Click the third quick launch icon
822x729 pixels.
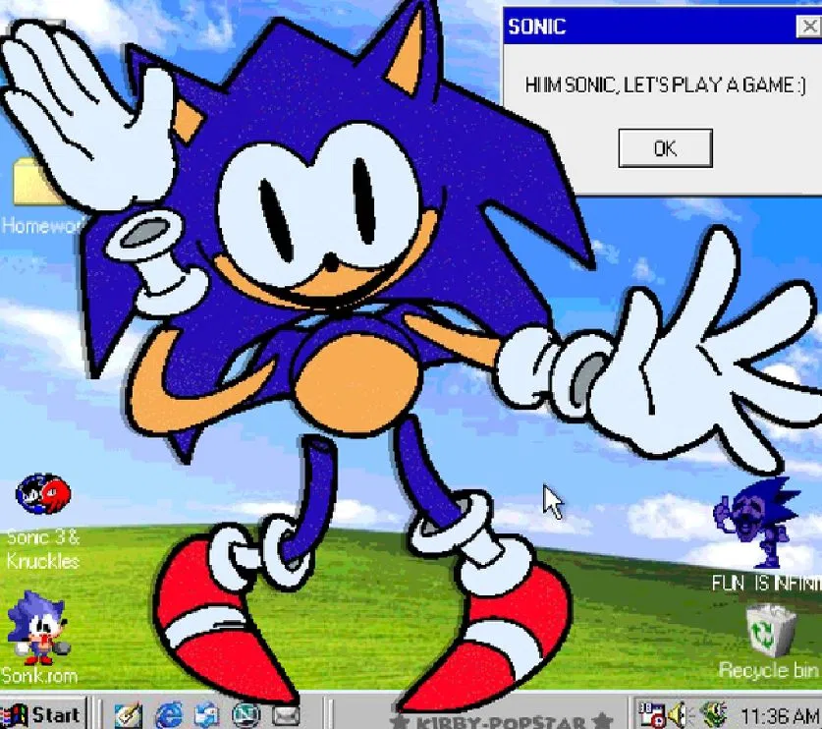click(206, 714)
